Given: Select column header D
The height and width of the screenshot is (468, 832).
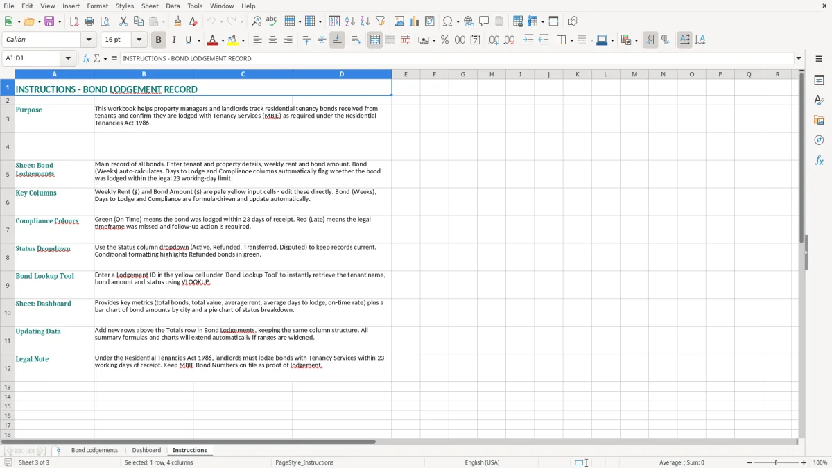Looking at the screenshot, I should 342,74.
